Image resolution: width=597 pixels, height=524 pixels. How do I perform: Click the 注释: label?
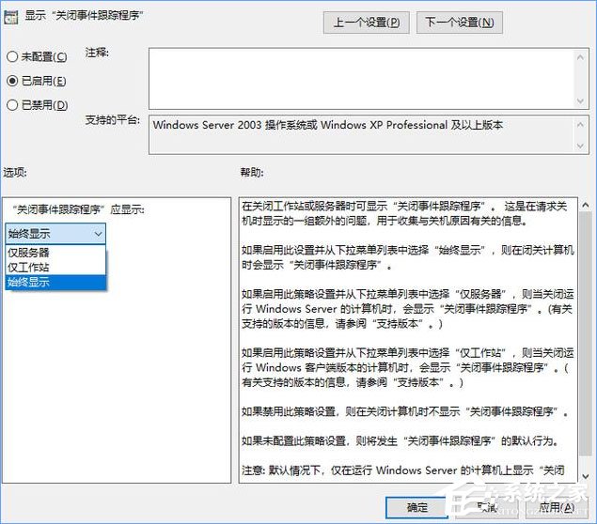coord(97,53)
